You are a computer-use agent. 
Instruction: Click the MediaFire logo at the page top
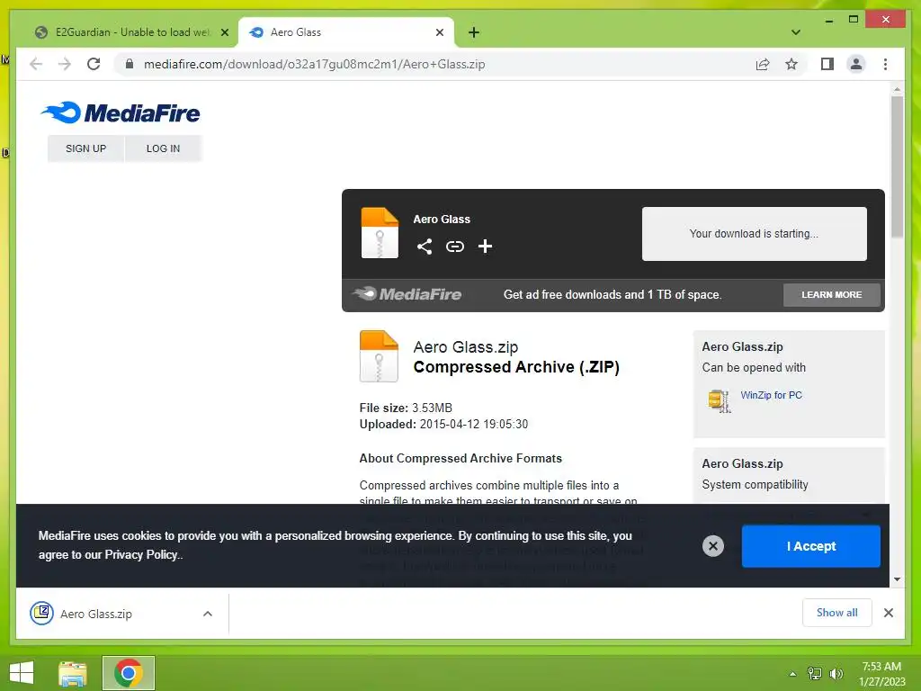pyautogui.click(x=121, y=112)
